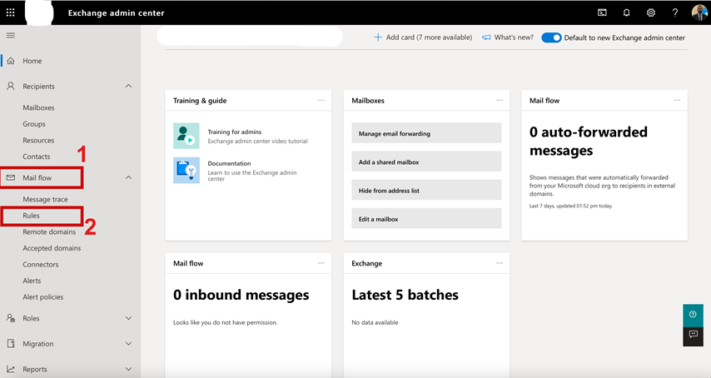Click Edit a mailbox button
This screenshot has height=378, width=711.
click(x=427, y=219)
